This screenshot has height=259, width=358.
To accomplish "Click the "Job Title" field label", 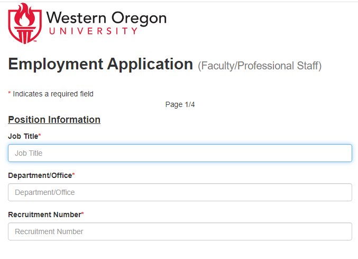I will click(x=23, y=136).
